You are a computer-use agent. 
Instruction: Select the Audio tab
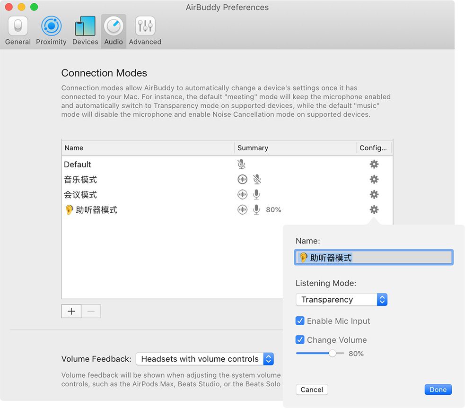click(114, 31)
